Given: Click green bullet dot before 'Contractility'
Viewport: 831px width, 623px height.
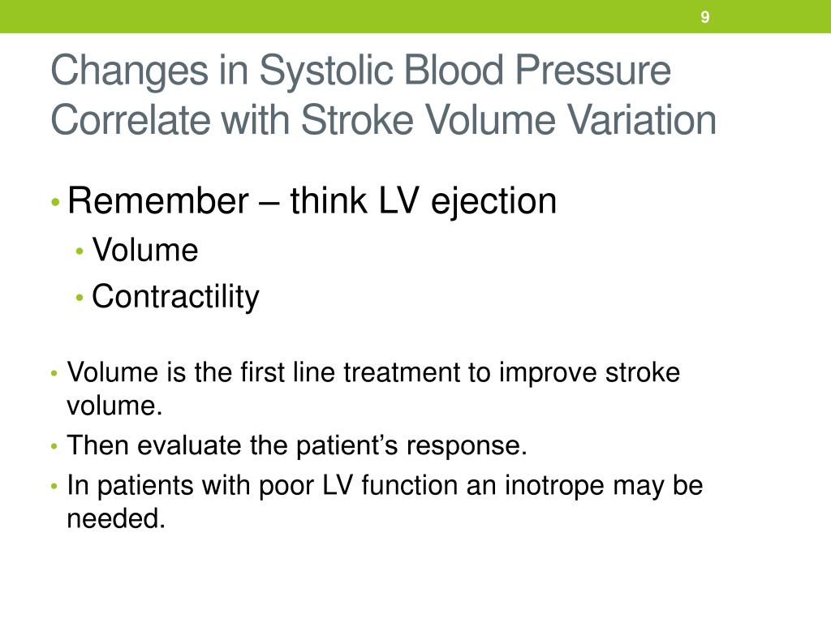Looking at the screenshot, I should [x=80, y=298].
